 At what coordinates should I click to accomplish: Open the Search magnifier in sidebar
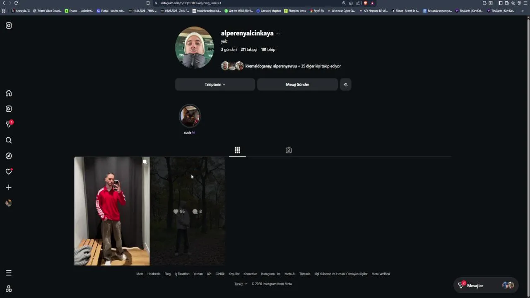(9, 140)
